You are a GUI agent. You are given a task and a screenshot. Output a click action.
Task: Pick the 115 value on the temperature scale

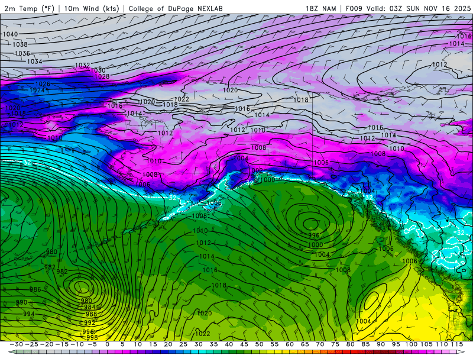[457, 344]
